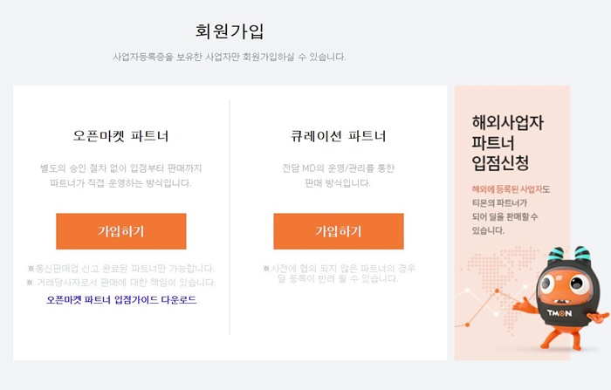Click the 사전에 협의 되지 않은 파트너 notice
611x390 pixels.
(x=339, y=273)
